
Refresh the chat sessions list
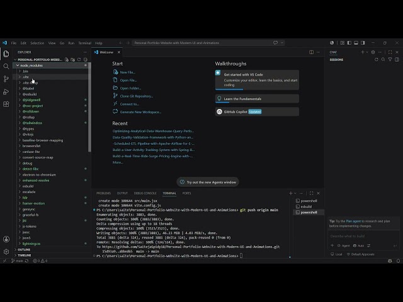377,60
